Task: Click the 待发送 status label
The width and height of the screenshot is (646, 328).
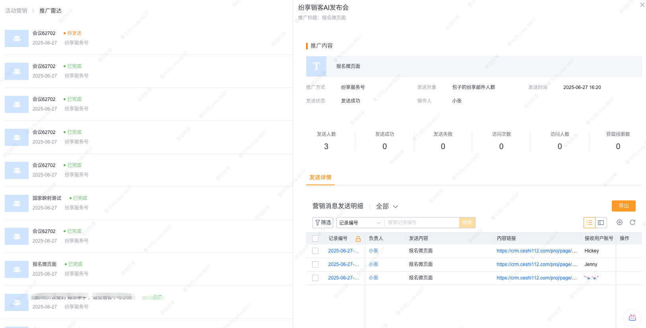Action: (74, 33)
